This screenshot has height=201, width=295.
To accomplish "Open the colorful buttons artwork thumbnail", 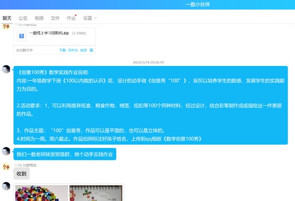I will tap(42, 193).
